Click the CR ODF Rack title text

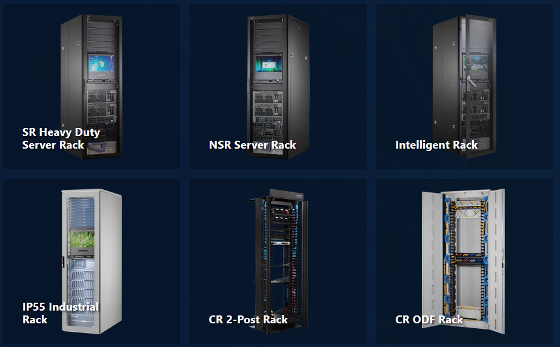(x=429, y=320)
